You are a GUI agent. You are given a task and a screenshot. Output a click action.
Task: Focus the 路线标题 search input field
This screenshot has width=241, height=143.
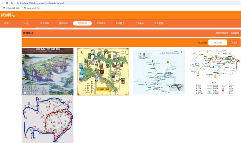point(218,43)
